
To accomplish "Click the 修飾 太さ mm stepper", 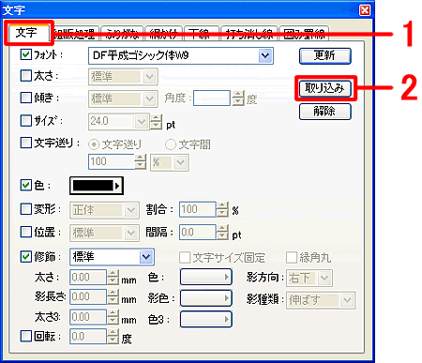I will tap(113, 277).
